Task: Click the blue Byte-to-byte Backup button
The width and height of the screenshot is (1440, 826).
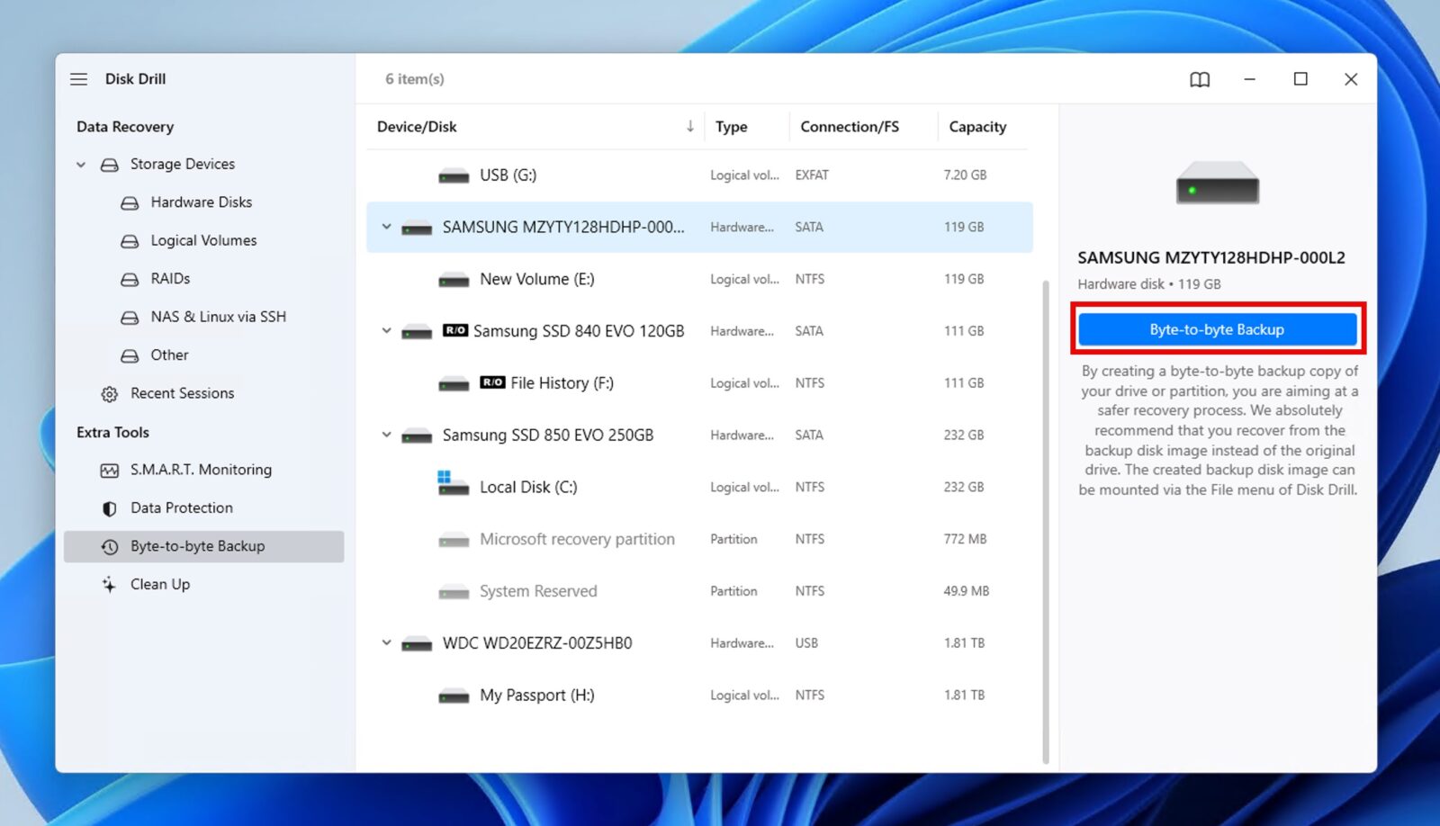Action: point(1217,328)
